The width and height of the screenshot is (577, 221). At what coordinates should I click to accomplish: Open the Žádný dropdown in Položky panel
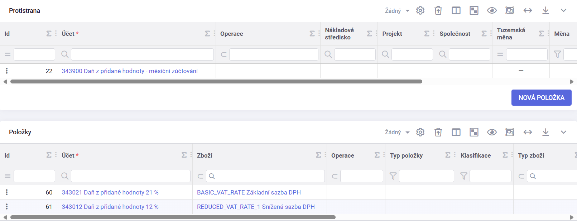(x=397, y=132)
